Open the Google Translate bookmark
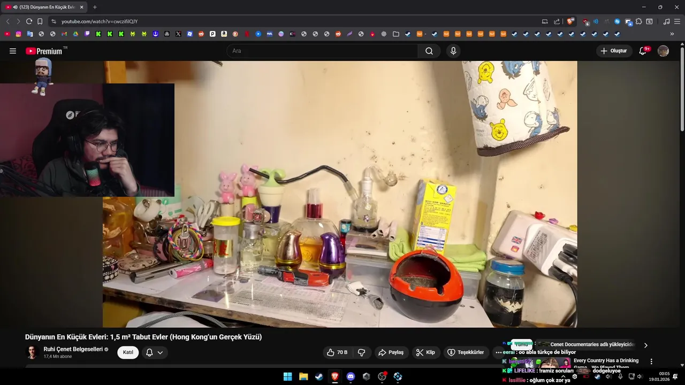This screenshot has height=385, width=685. (x=29, y=34)
